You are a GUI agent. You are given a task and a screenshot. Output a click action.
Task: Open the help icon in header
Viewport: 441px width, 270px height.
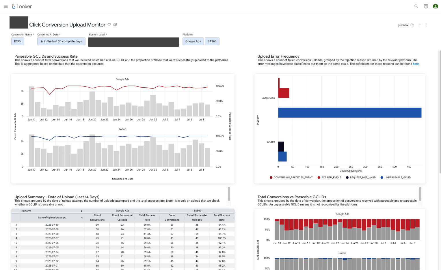(426, 6)
